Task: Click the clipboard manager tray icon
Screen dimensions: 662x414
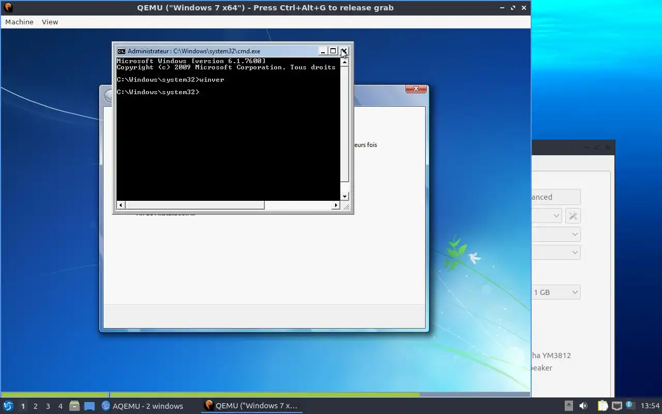Action: tap(603, 406)
